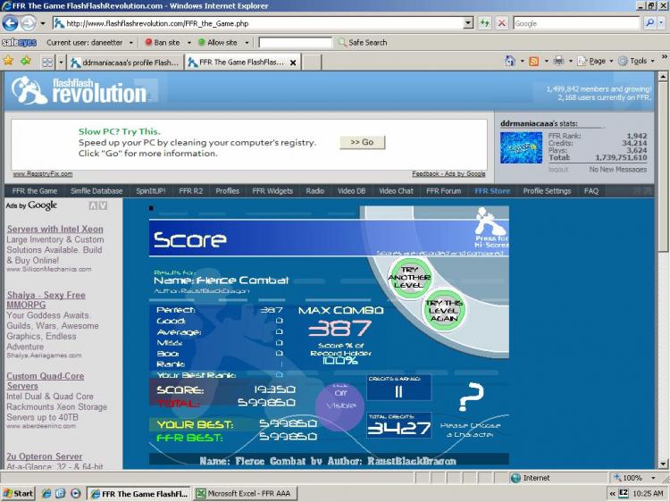Click the Favorites Center star icon

coord(8,61)
